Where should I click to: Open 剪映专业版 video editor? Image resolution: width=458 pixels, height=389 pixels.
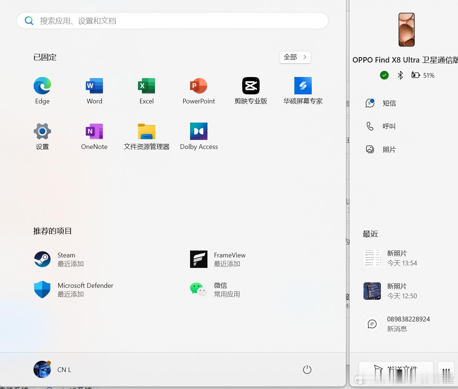(x=251, y=90)
